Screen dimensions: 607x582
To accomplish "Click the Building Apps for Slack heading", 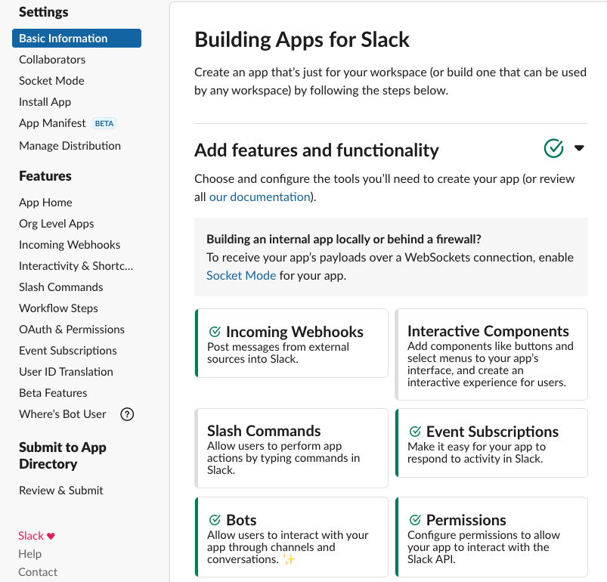I will pos(302,40).
